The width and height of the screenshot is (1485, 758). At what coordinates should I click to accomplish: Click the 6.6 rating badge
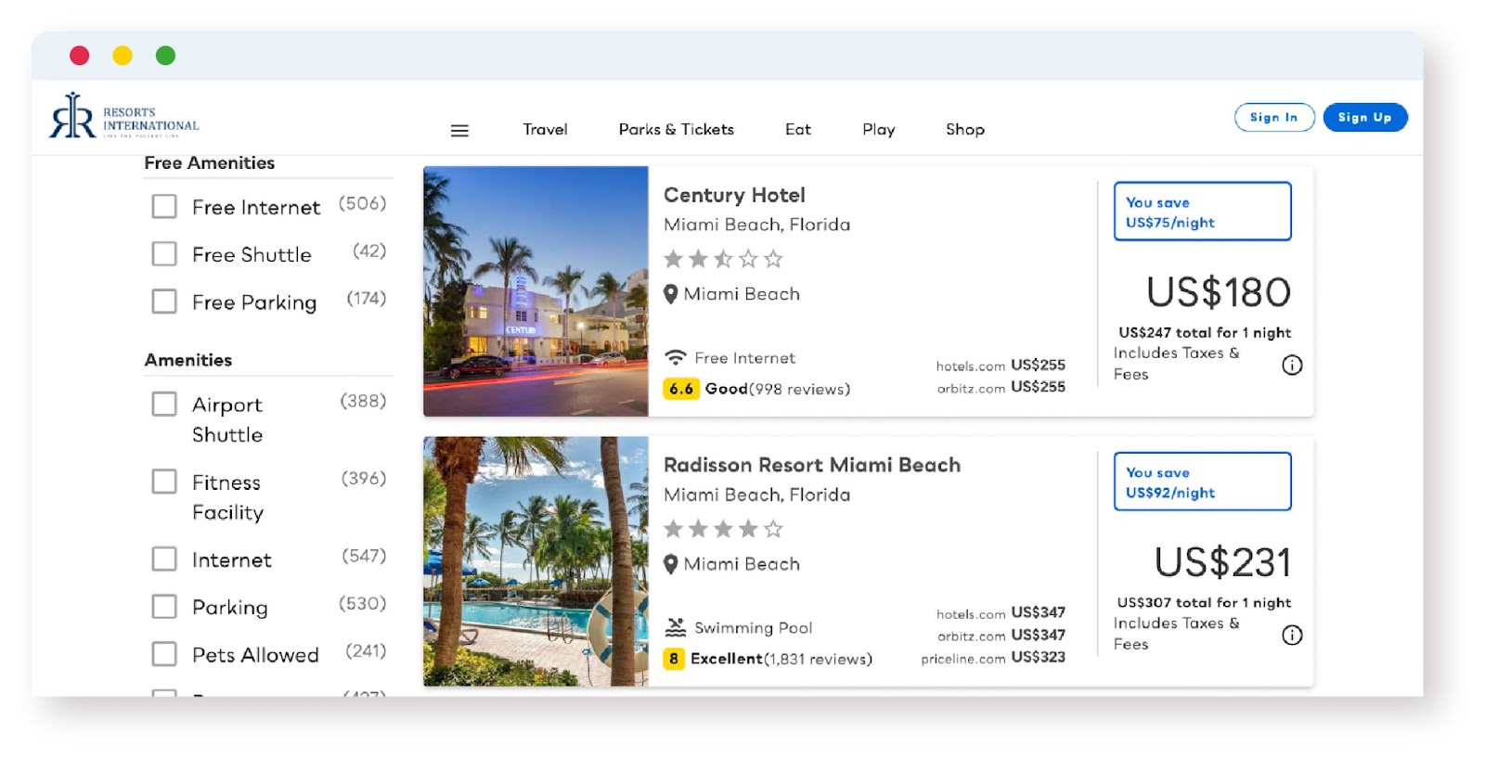681,389
